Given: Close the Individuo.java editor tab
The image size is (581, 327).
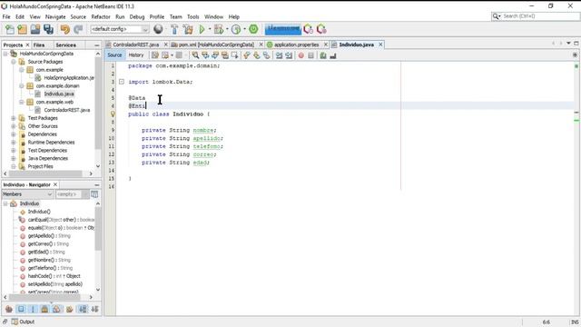Looking at the screenshot, I should point(380,45).
